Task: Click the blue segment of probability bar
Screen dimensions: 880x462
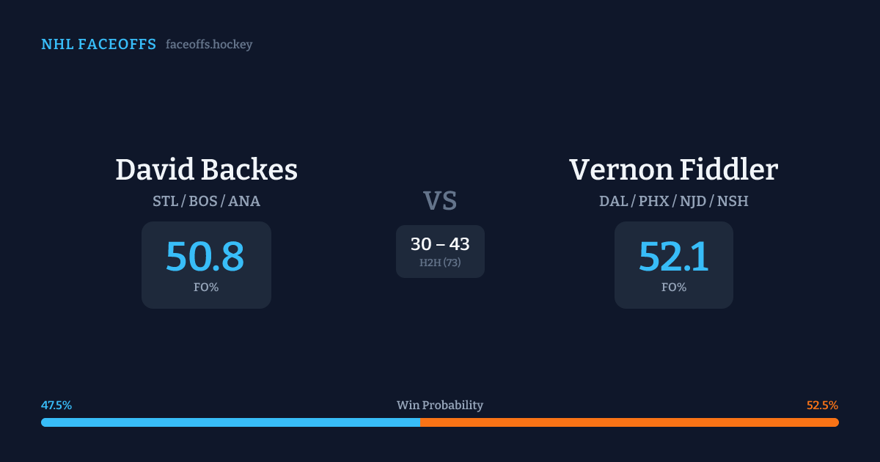Action: [230, 422]
